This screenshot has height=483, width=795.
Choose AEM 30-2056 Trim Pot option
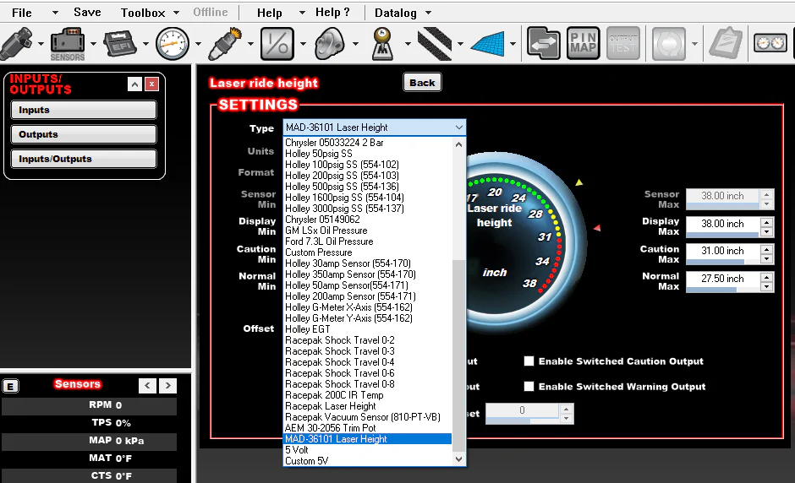(x=330, y=428)
